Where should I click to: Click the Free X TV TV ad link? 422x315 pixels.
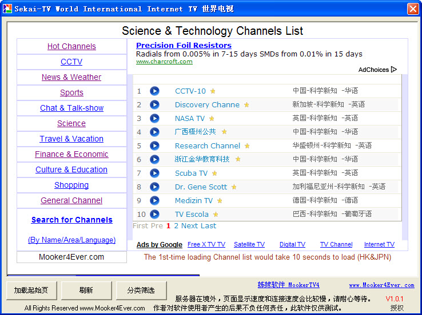point(206,244)
